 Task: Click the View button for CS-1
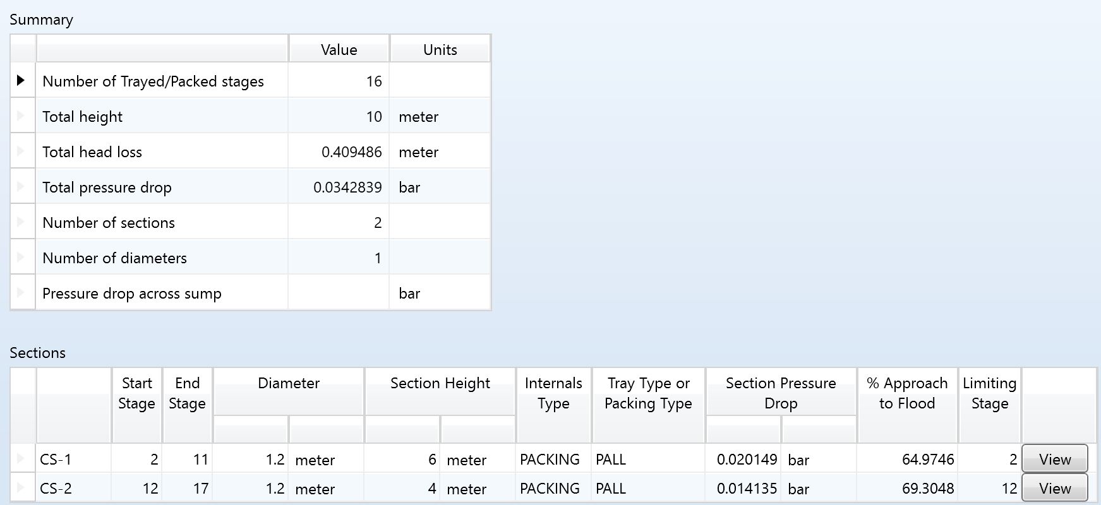click(x=1054, y=459)
